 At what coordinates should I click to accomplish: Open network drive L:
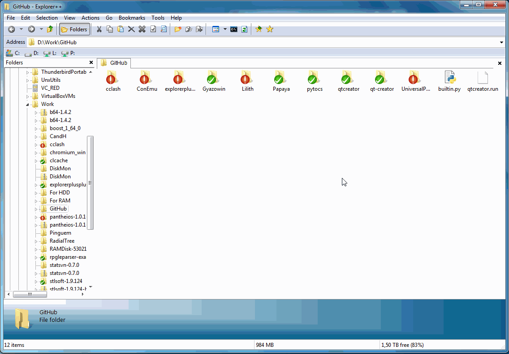point(50,53)
